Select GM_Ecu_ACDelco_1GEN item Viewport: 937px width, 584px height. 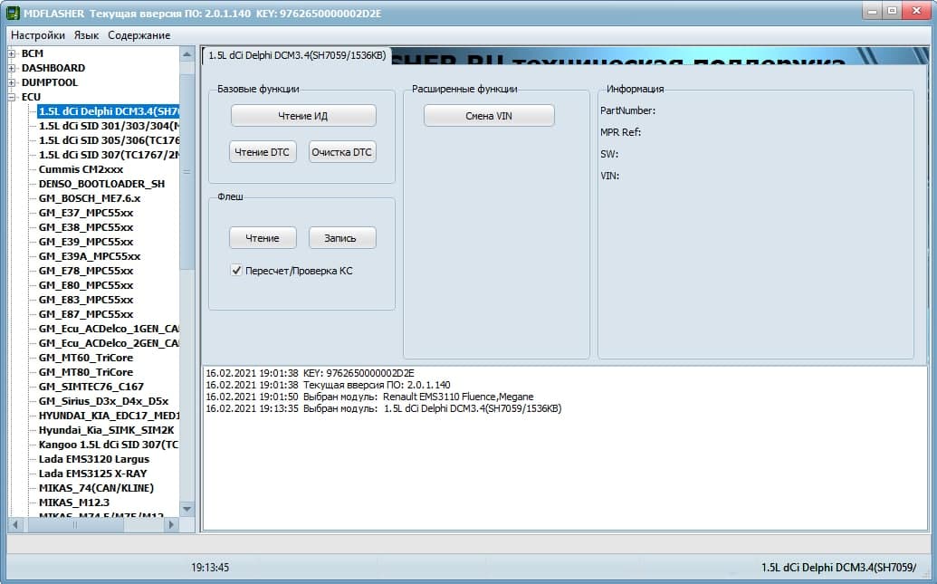108,329
